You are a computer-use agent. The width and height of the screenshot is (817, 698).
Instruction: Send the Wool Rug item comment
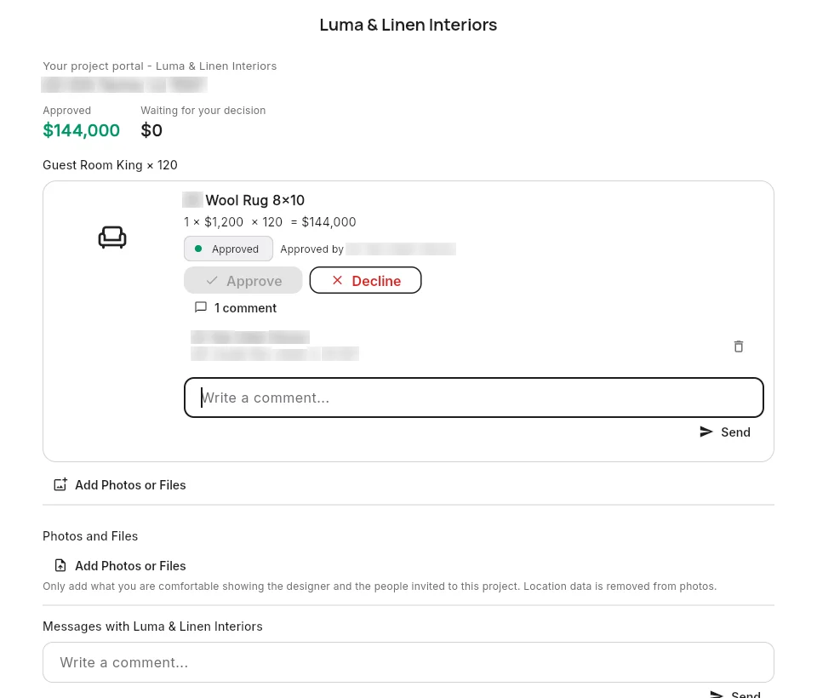[x=725, y=432]
